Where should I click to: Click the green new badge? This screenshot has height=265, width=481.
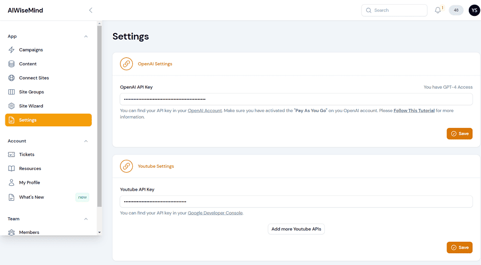(82, 197)
